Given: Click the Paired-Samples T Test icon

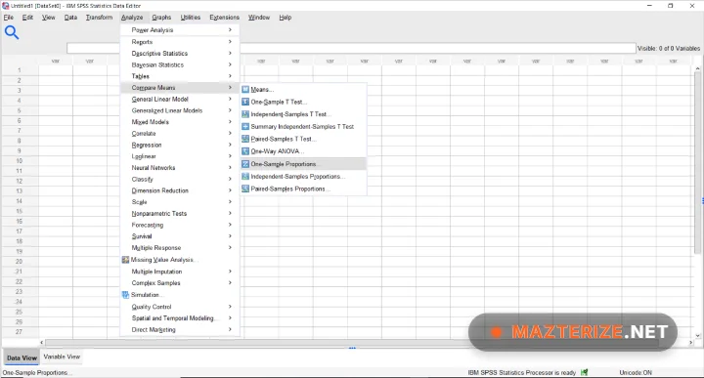Looking at the screenshot, I should 245,139.
